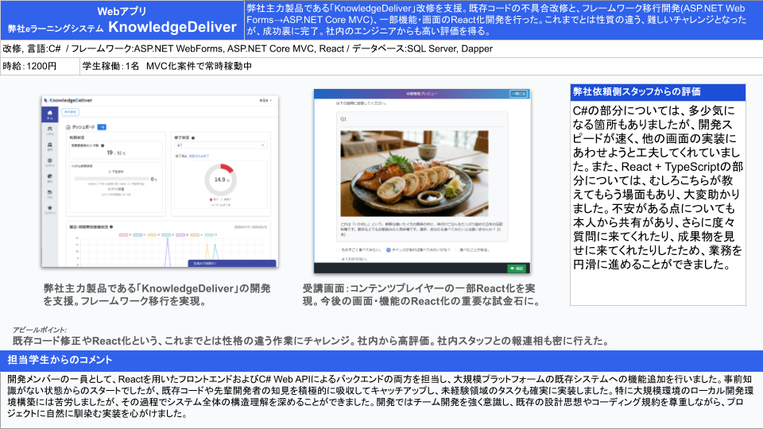Open the Contents icon in the sidebar

click(x=51, y=161)
